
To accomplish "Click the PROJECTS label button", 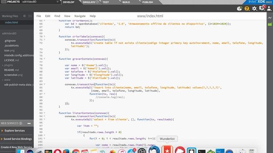I will [x=13, y=2].
